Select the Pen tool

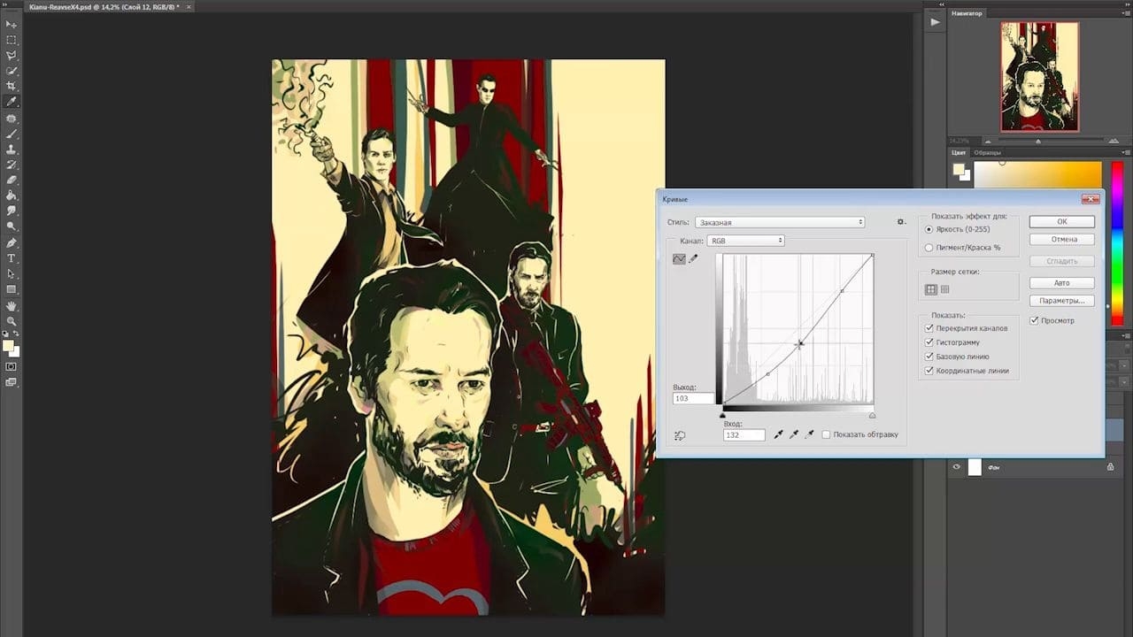coord(12,242)
